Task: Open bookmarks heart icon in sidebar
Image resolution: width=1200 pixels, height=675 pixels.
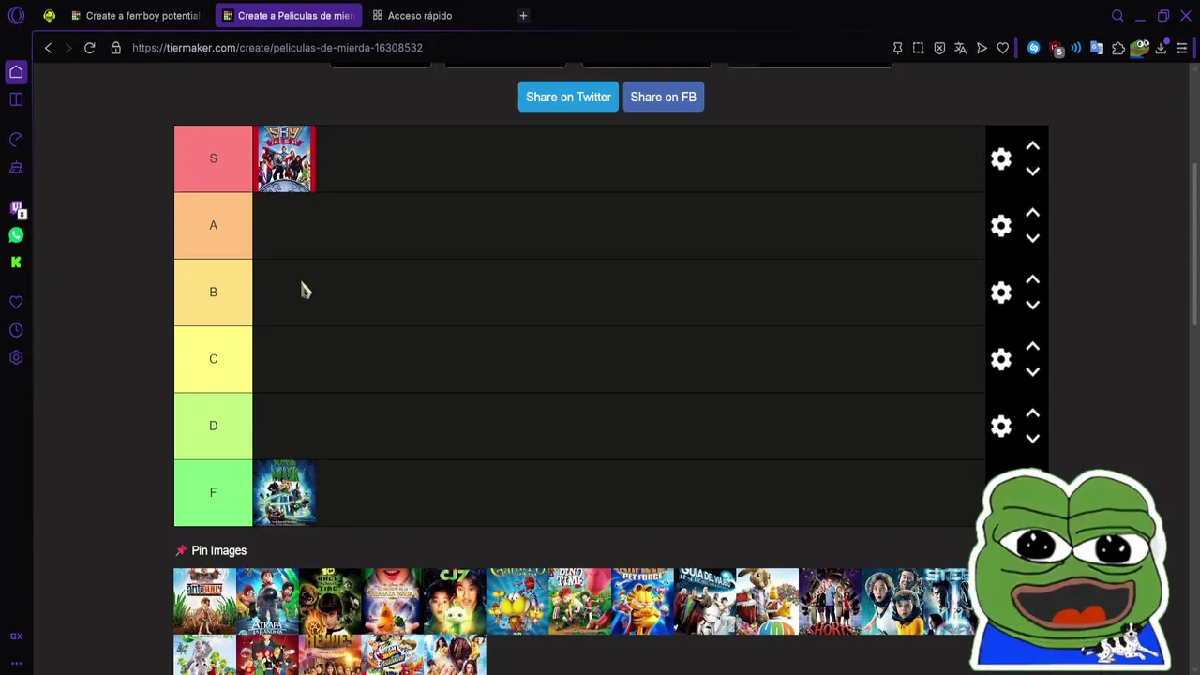Action: [x=16, y=303]
